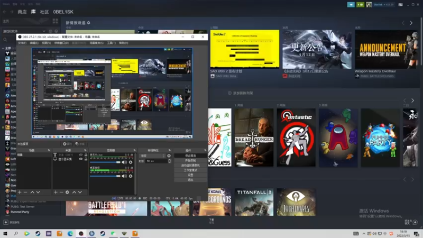Image resolution: width=423 pixels, height=238 pixels.
Task: Add a new scene in OBS scenes panel
Action: 20,192
